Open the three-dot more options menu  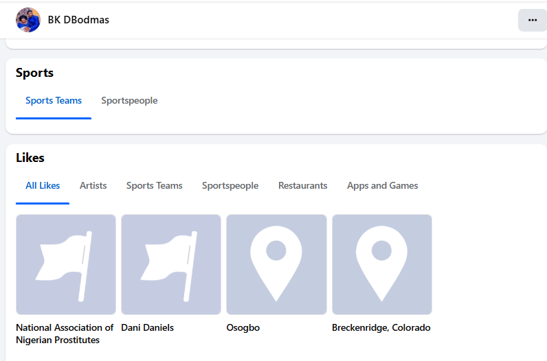pyautogui.click(x=532, y=20)
